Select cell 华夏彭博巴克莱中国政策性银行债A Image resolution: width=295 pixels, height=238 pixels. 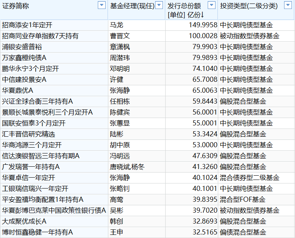point(54,210)
